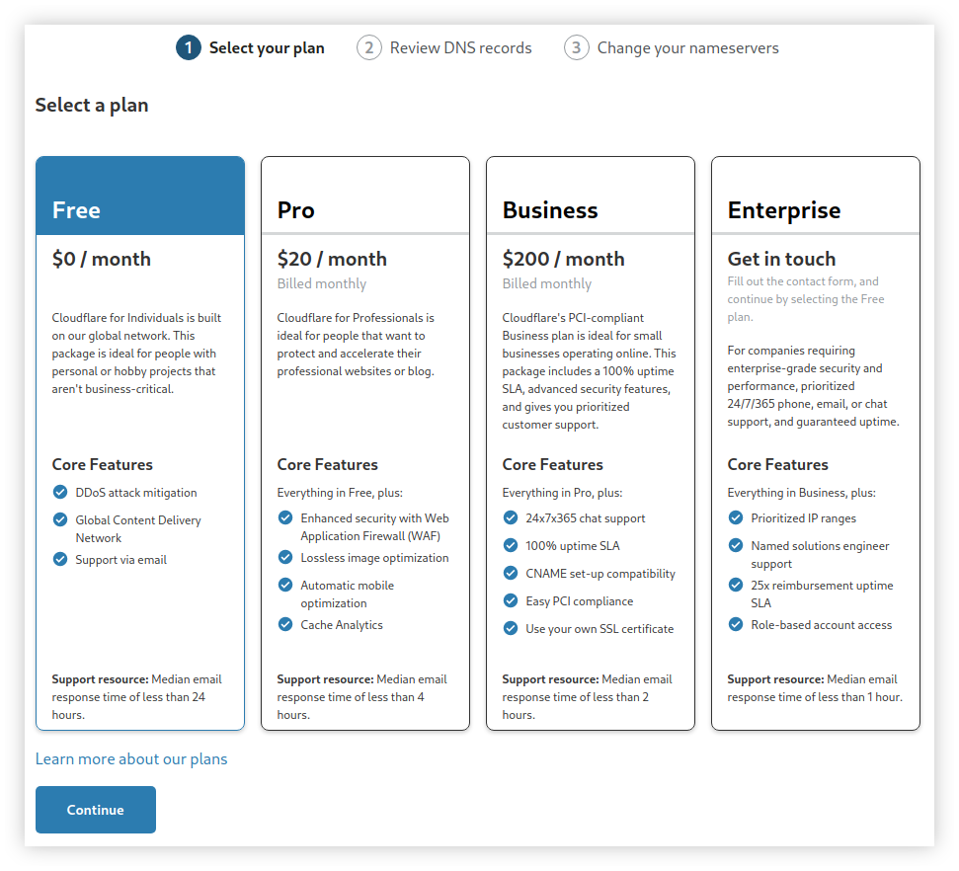Click the $200 / month Business price
This screenshot has height=871, width=959.
click(x=563, y=259)
